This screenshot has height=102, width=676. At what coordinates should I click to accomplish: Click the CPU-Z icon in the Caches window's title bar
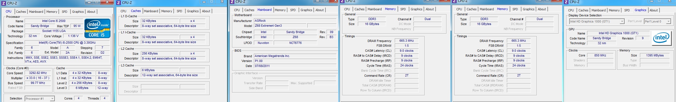pyautogui.click(x=119, y=3)
